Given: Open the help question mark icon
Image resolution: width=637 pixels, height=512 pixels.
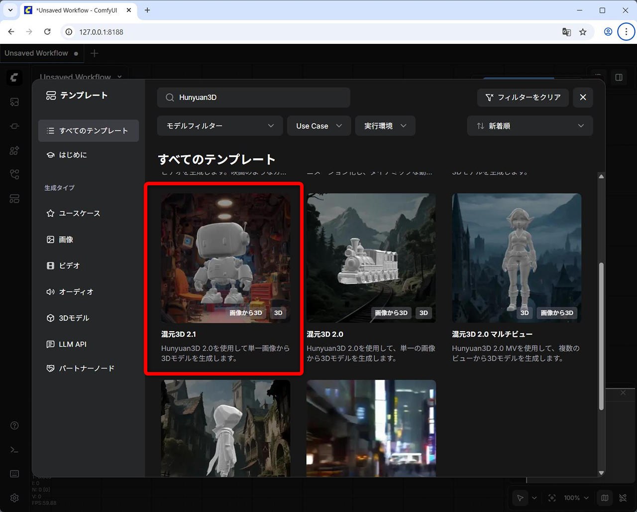Looking at the screenshot, I should coord(14,425).
